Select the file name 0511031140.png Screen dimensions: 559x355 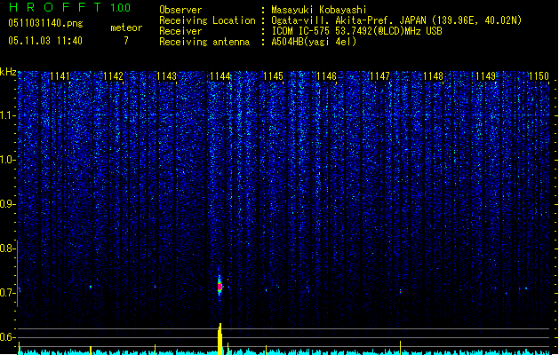(45, 23)
